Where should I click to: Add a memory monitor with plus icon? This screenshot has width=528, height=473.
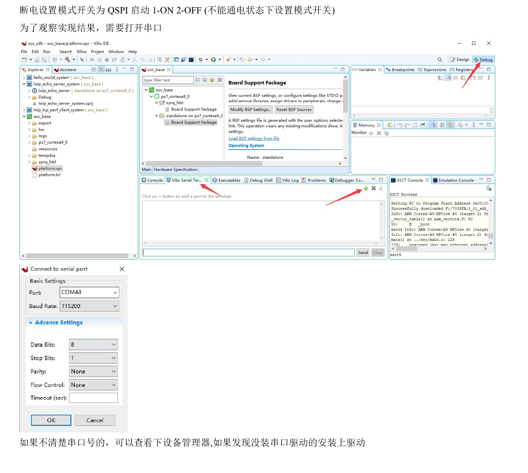click(x=371, y=133)
